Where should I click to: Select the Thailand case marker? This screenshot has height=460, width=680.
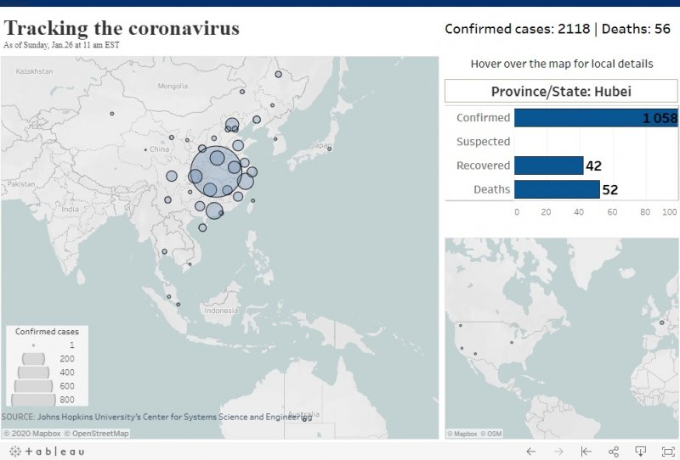[x=164, y=251]
